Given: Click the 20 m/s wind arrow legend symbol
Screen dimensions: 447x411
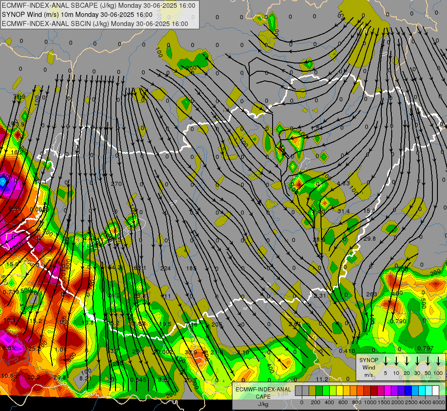Looking at the screenshot, I should pos(407,361).
